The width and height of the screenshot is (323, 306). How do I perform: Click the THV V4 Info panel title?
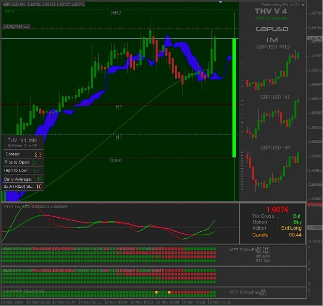point(22,140)
